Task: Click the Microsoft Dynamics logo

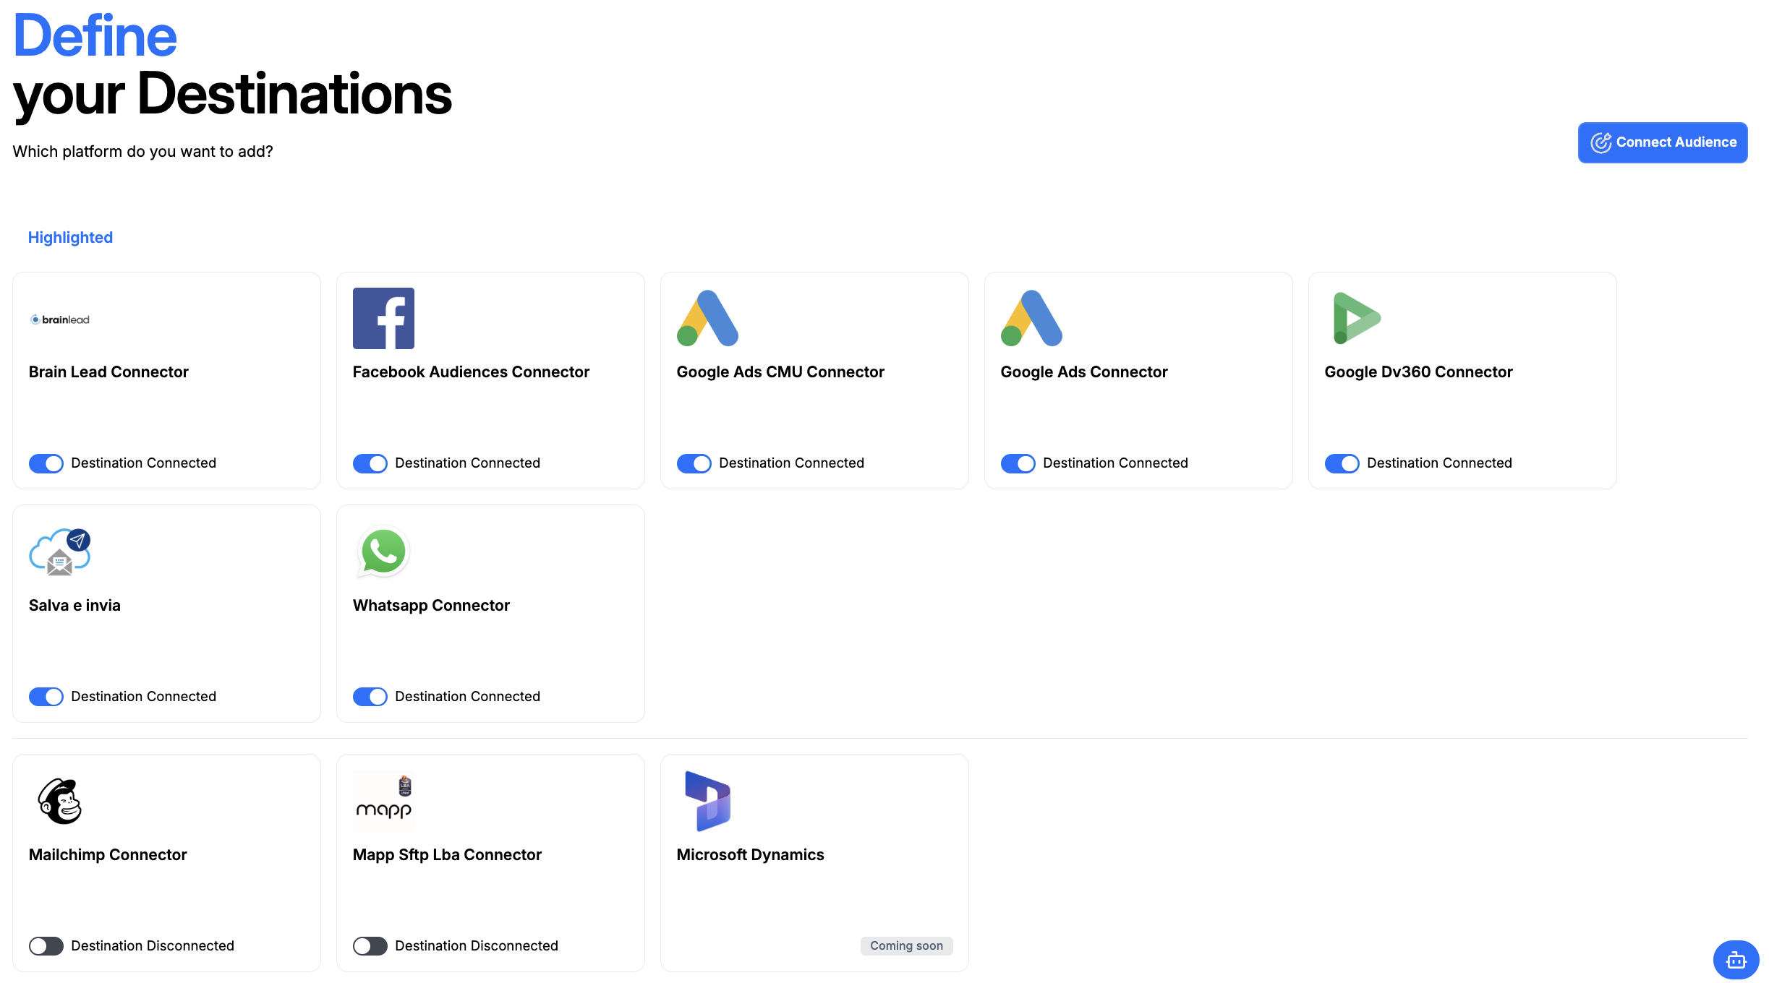Action: coord(707,801)
